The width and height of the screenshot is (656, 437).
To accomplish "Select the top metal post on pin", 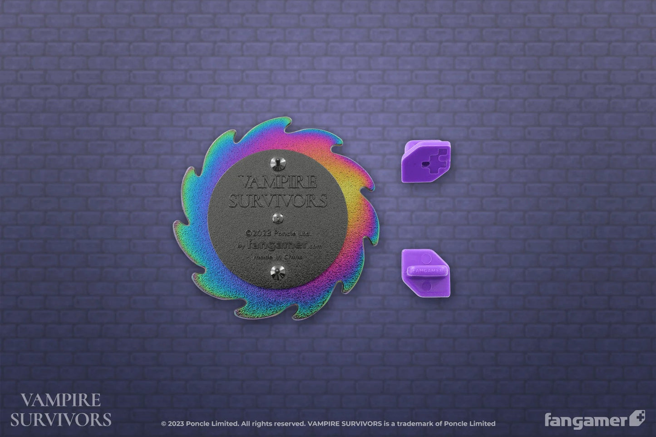I will click(276, 162).
